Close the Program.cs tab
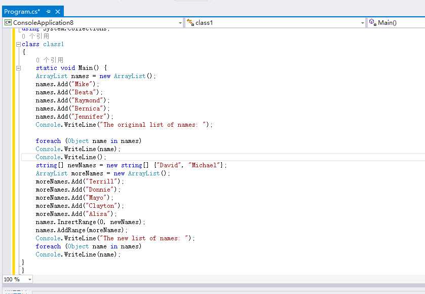 (58, 12)
